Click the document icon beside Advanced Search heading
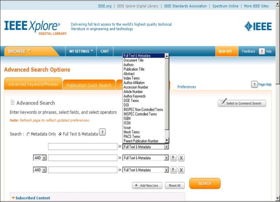 point(13,102)
